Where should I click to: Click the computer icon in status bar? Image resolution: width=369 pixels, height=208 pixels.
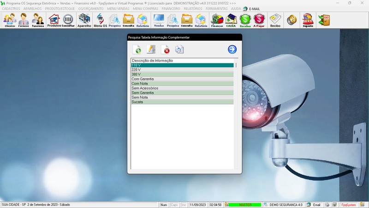click(335, 205)
